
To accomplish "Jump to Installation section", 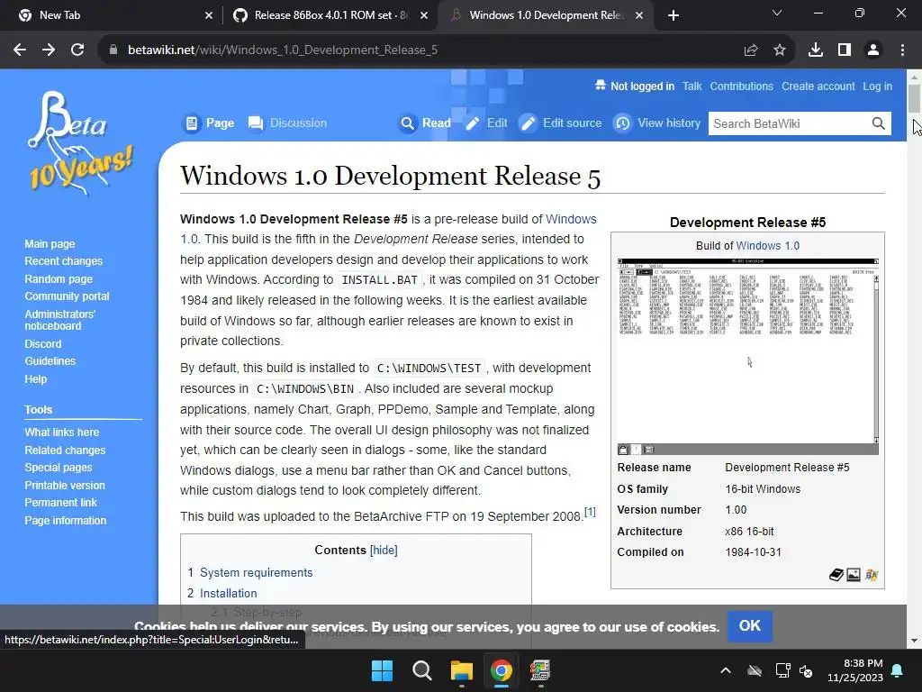I will click(228, 593).
